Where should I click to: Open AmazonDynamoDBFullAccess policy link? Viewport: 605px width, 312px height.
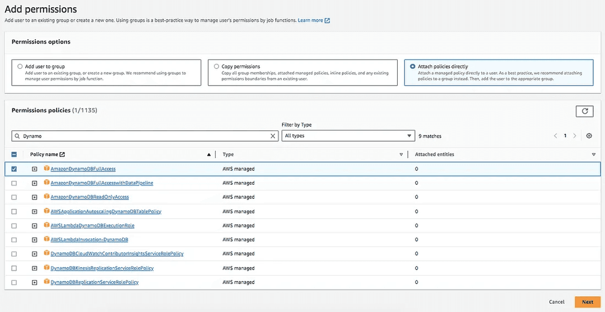tap(83, 169)
